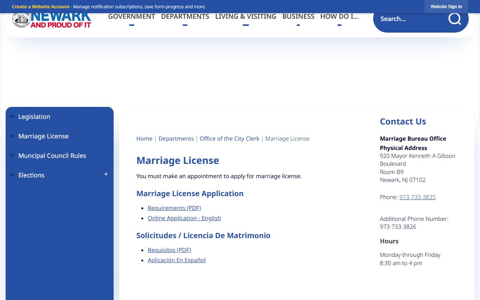Image resolution: width=480 pixels, height=300 pixels.
Task: Click the appointment requirement sentence
Action: click(219, 176)
